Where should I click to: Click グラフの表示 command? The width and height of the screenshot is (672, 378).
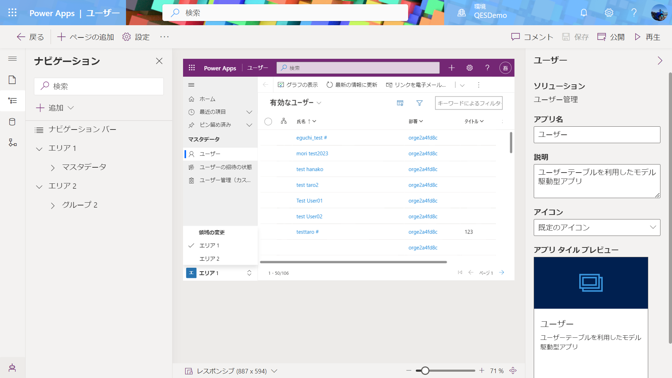297,85
